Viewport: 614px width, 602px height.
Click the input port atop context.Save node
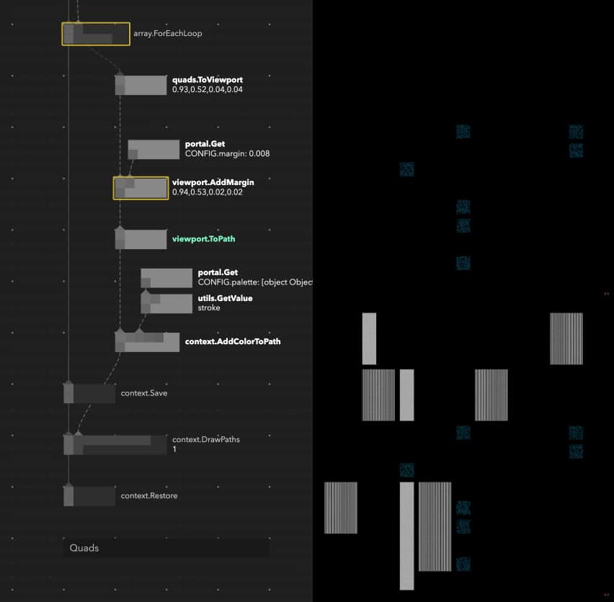(x=68, y=382)
